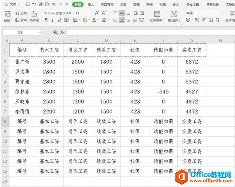
Task: Click the K8 name box
Action: tap(21, 33)
